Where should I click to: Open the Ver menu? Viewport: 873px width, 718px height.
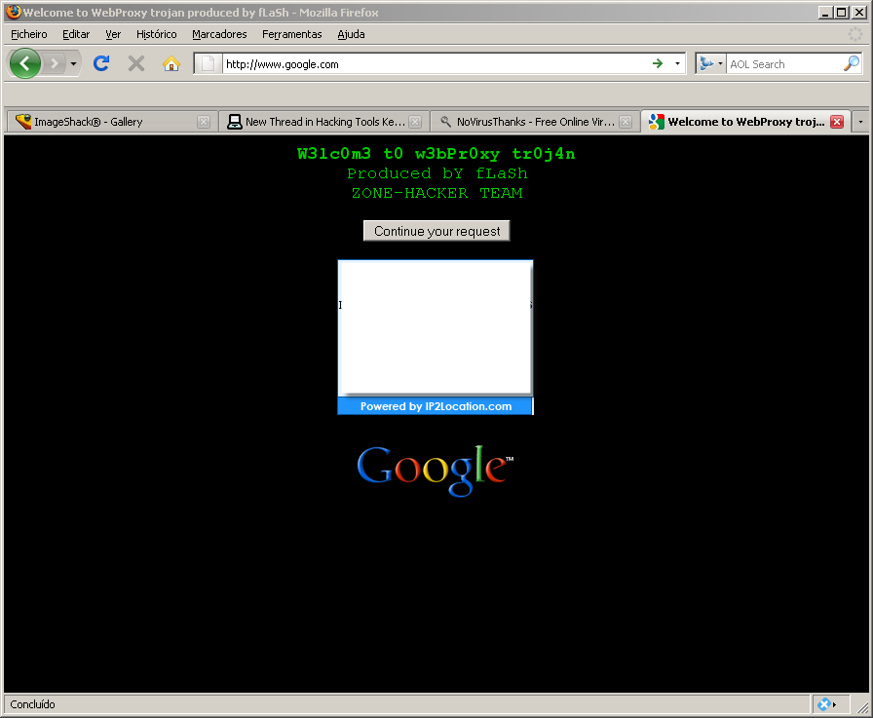(x=113, y=34)
